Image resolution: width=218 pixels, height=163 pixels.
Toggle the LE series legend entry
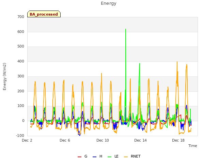[113, 156]
